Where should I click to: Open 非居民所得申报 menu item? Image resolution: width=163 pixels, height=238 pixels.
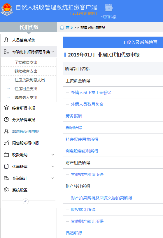[x=25, y=131]
